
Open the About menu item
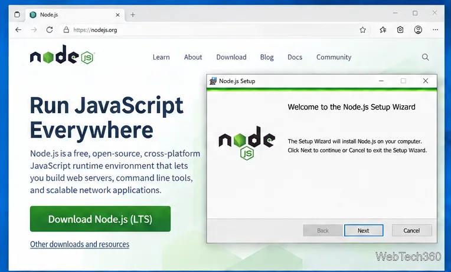point(193,57)
